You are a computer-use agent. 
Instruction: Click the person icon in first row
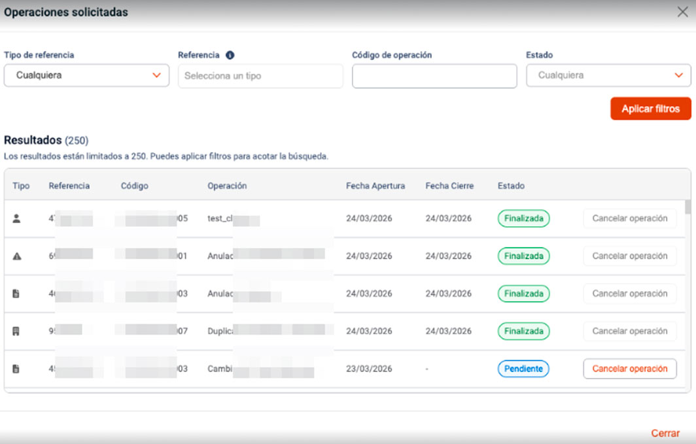[17, 218]
